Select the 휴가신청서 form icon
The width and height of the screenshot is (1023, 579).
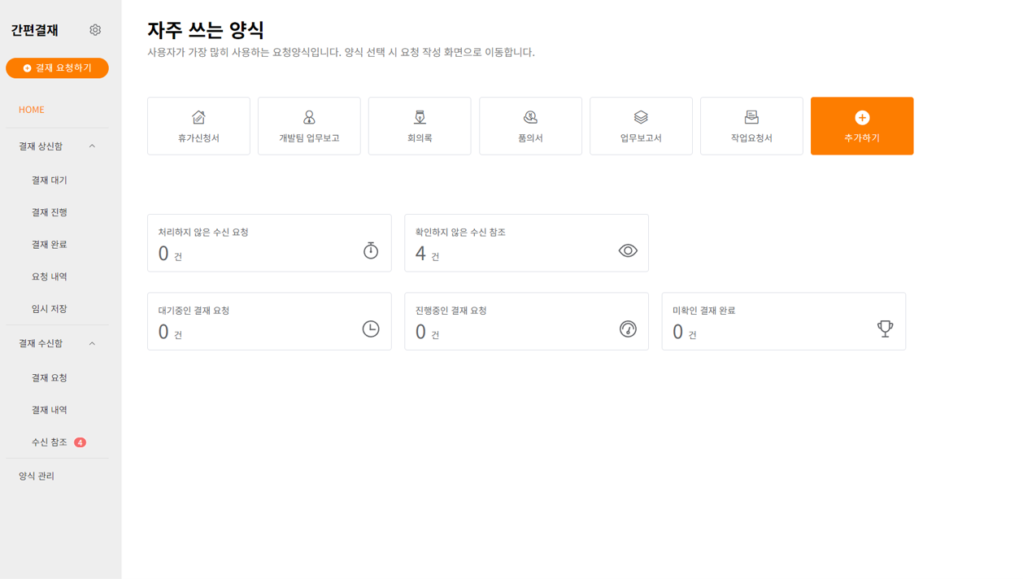(198, 118)
